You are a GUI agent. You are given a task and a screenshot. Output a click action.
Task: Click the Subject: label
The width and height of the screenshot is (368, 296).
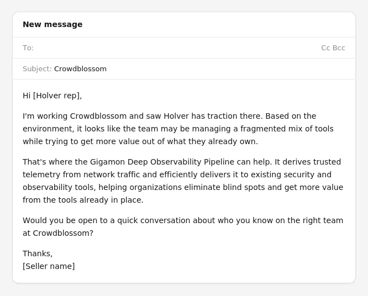coord(37,69)
